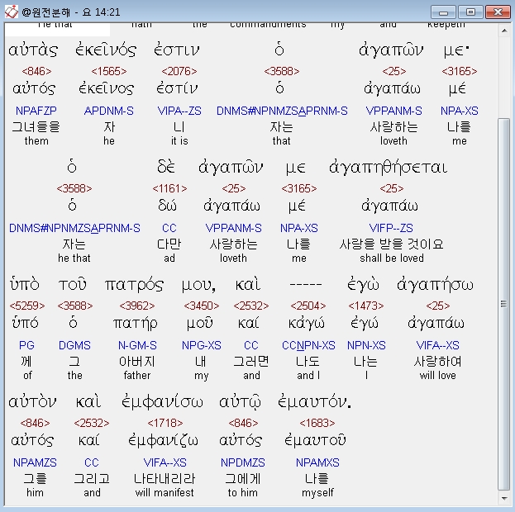515x512 pixels.
Task: Click morphology code PG
Action: [26, 345]
